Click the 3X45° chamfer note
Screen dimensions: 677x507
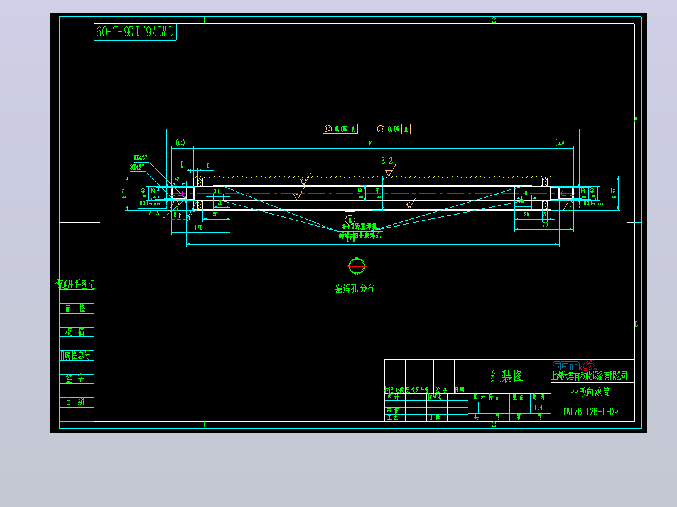tap(137, 168)
